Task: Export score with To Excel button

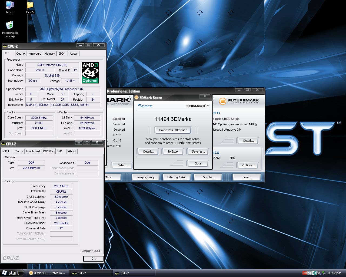Action: click(x=173, y=151)
